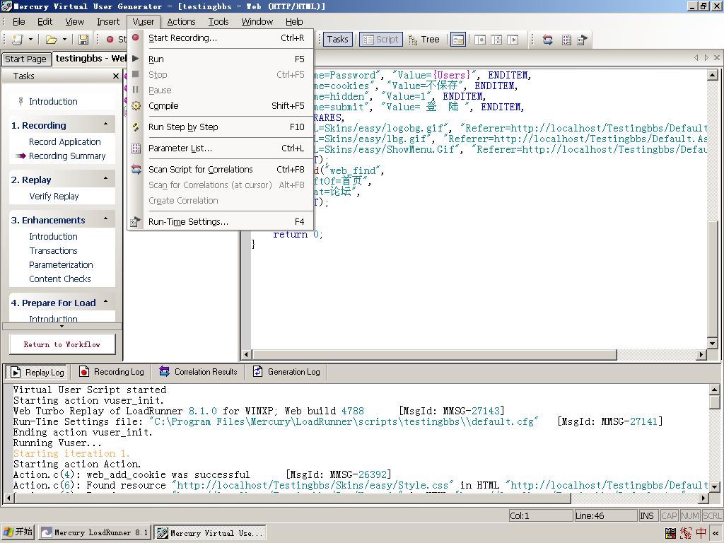
Task: Click the script editor horizontal scrollbar
Action: pos(434,355)
